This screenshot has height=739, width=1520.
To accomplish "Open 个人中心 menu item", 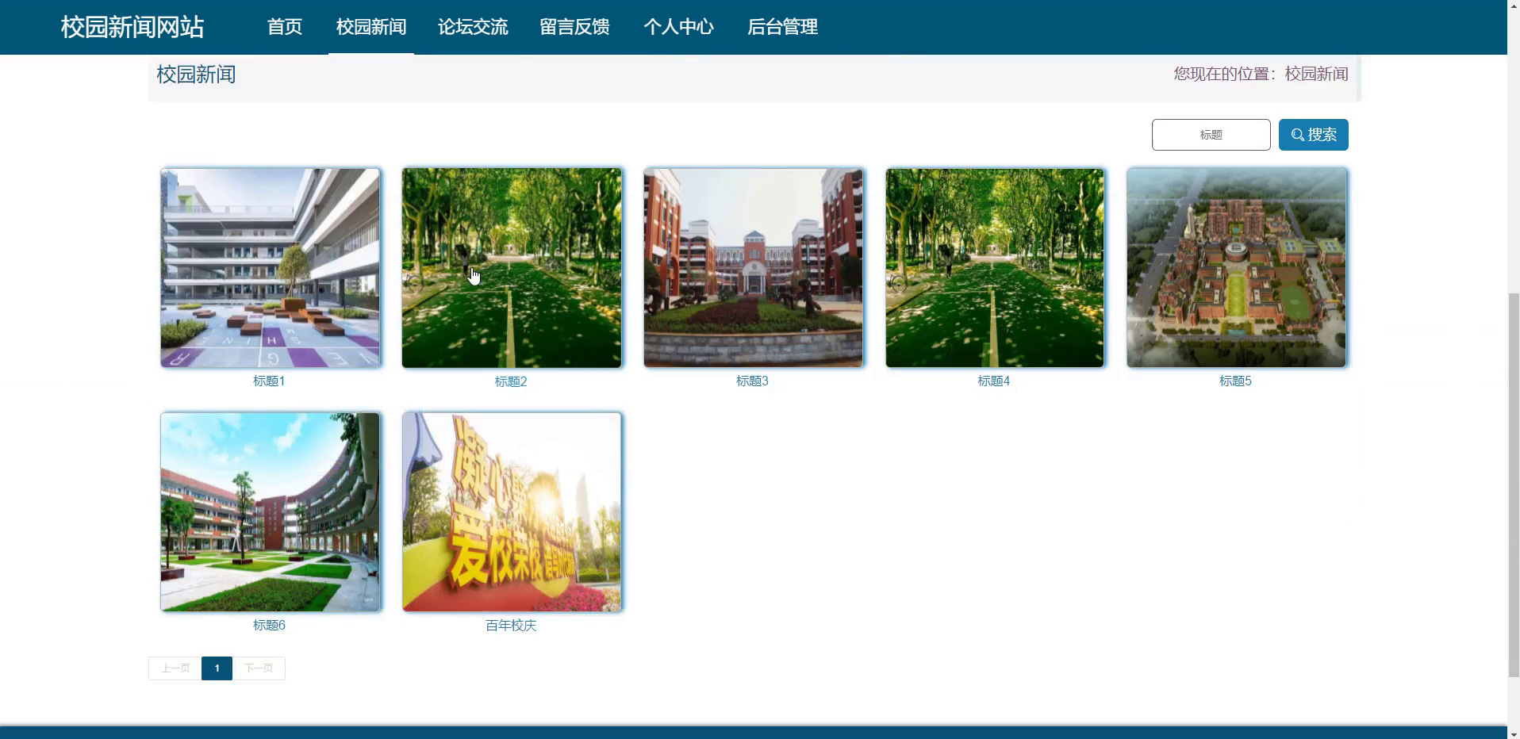I will tap(678, 27).
